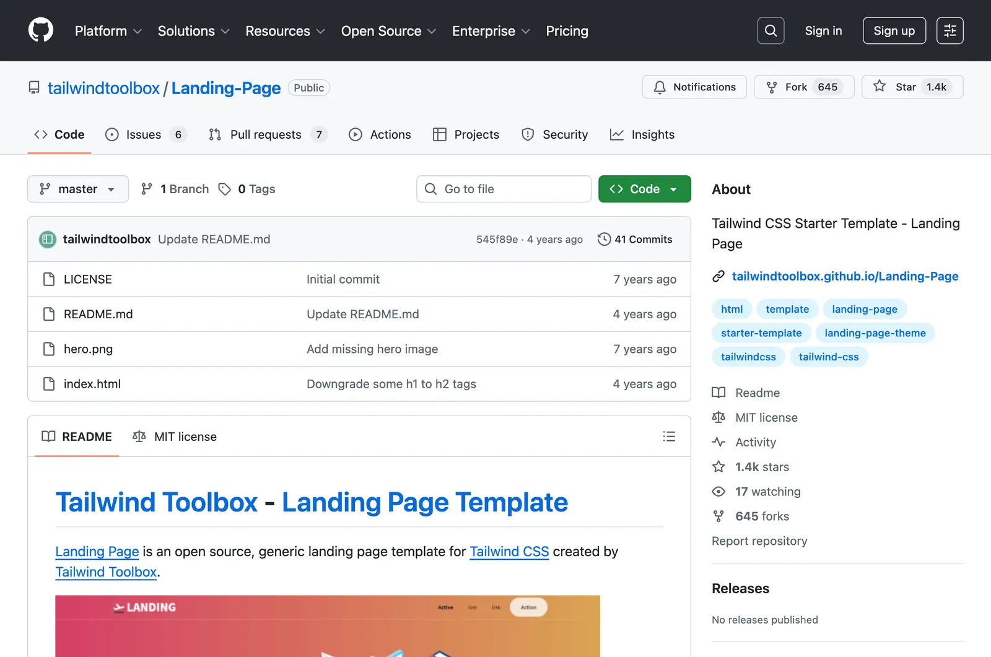Click the scales icon beside MIT license in About
Screen dimensions: 991x657
tap(718, 417)
